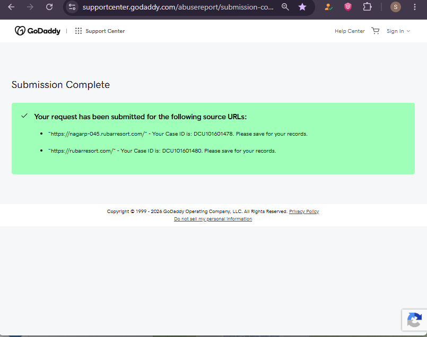The height and width of the screenshot is (337, 427).
Task: Click the browser forward arrow
Action: [30, 7]
